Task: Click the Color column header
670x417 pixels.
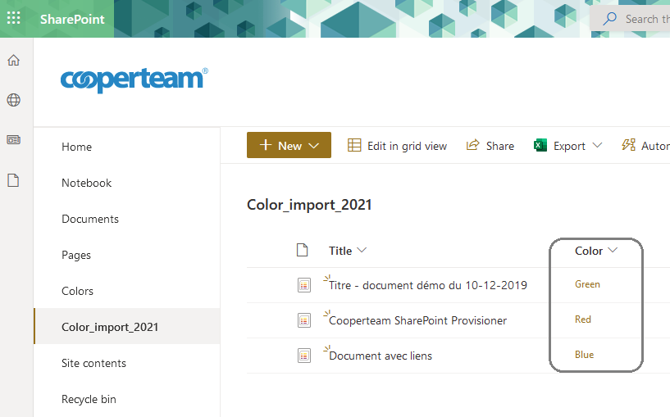Action: point(588,251)
